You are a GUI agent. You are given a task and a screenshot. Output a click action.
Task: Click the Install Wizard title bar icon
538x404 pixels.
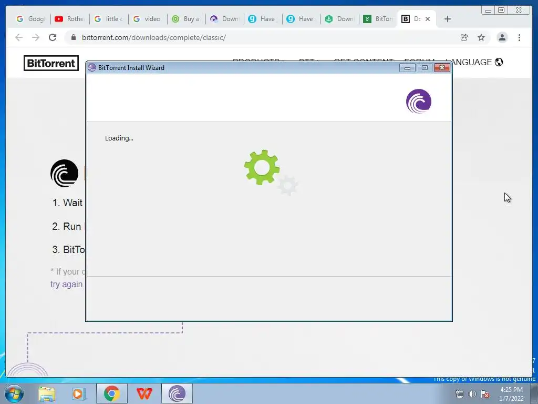(91, 68)
